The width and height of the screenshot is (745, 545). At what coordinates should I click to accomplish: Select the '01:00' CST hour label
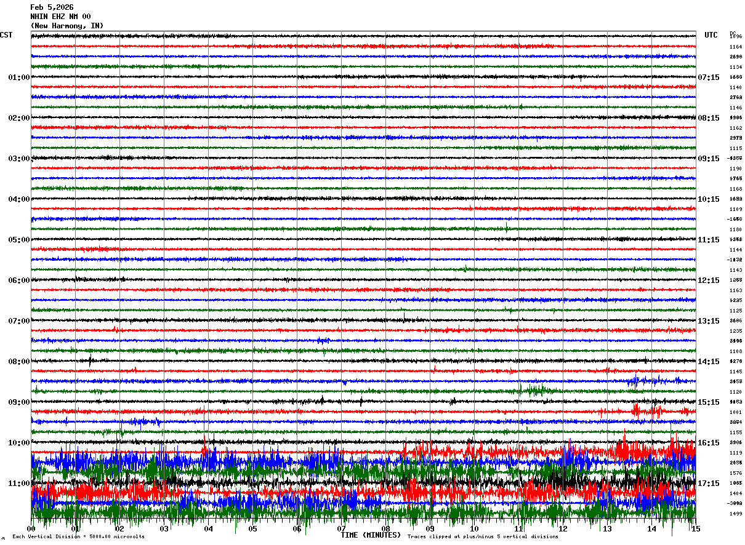(x=19, y=78)
